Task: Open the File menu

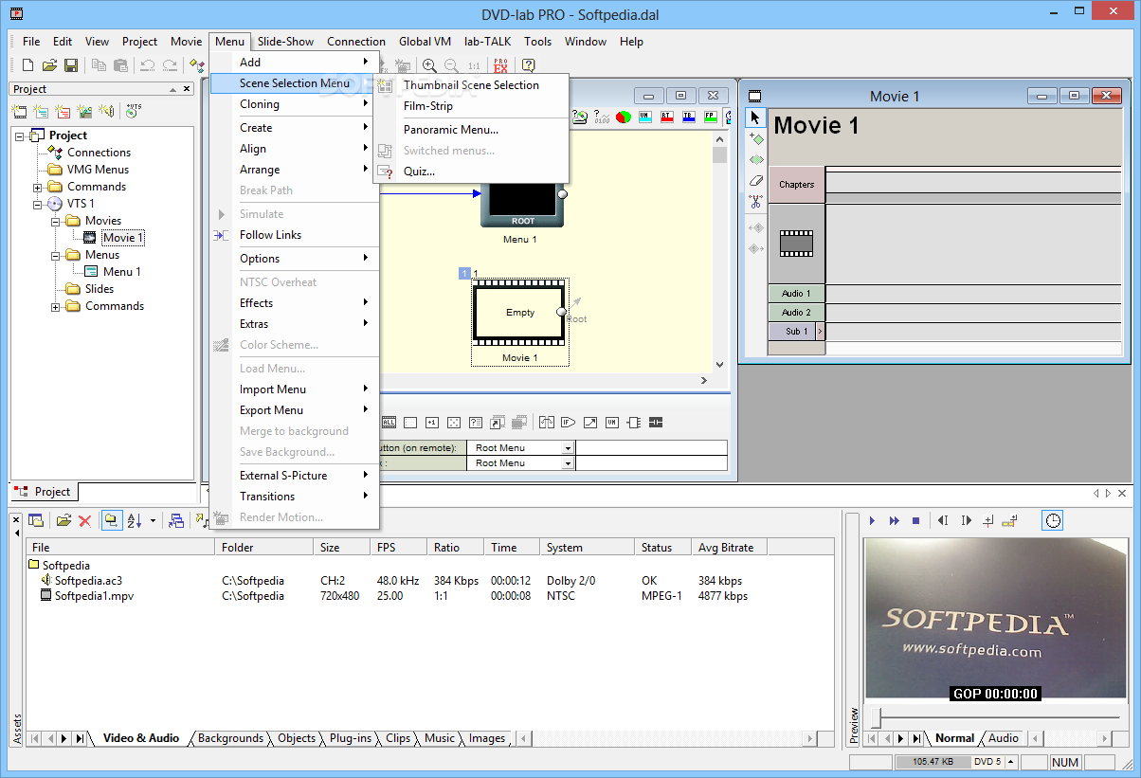Action: coord(31,42)
